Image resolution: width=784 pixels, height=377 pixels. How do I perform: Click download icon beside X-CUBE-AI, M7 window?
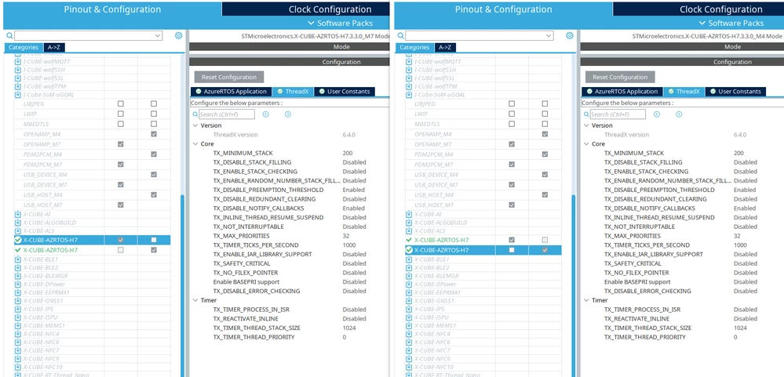click(18, 214)
